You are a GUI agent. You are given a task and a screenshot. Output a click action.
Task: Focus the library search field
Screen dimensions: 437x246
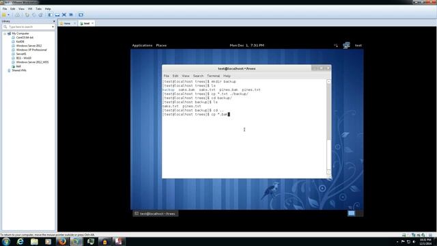(28, 27)
